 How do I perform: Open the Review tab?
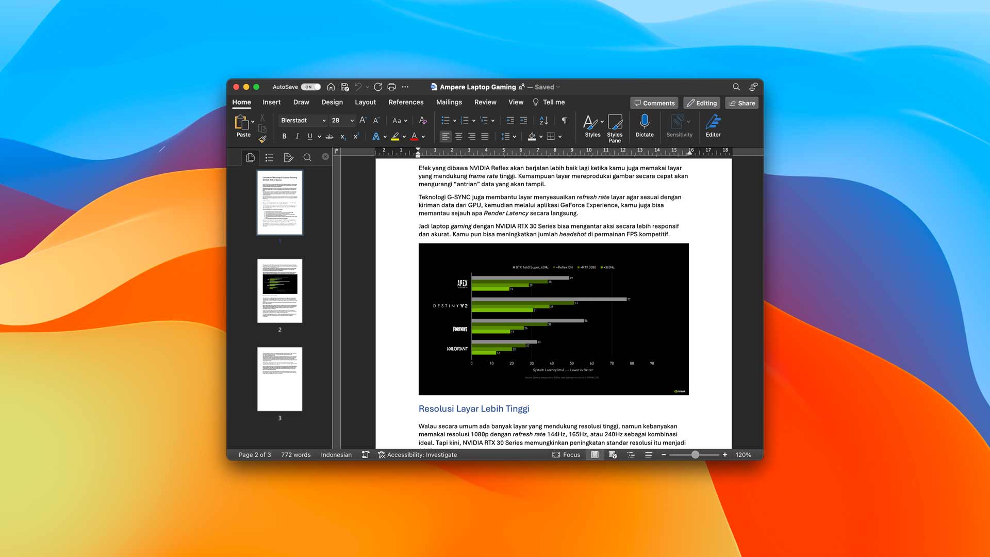click(x=485, y=102)
